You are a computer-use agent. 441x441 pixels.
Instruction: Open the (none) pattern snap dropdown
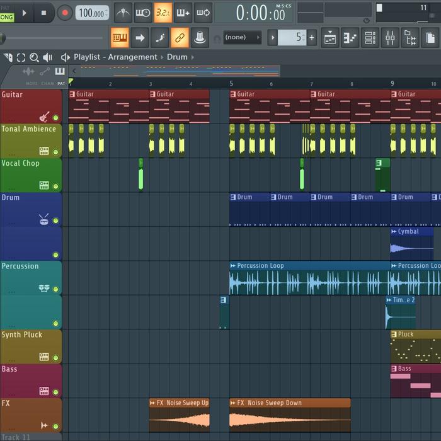point(242,38)
